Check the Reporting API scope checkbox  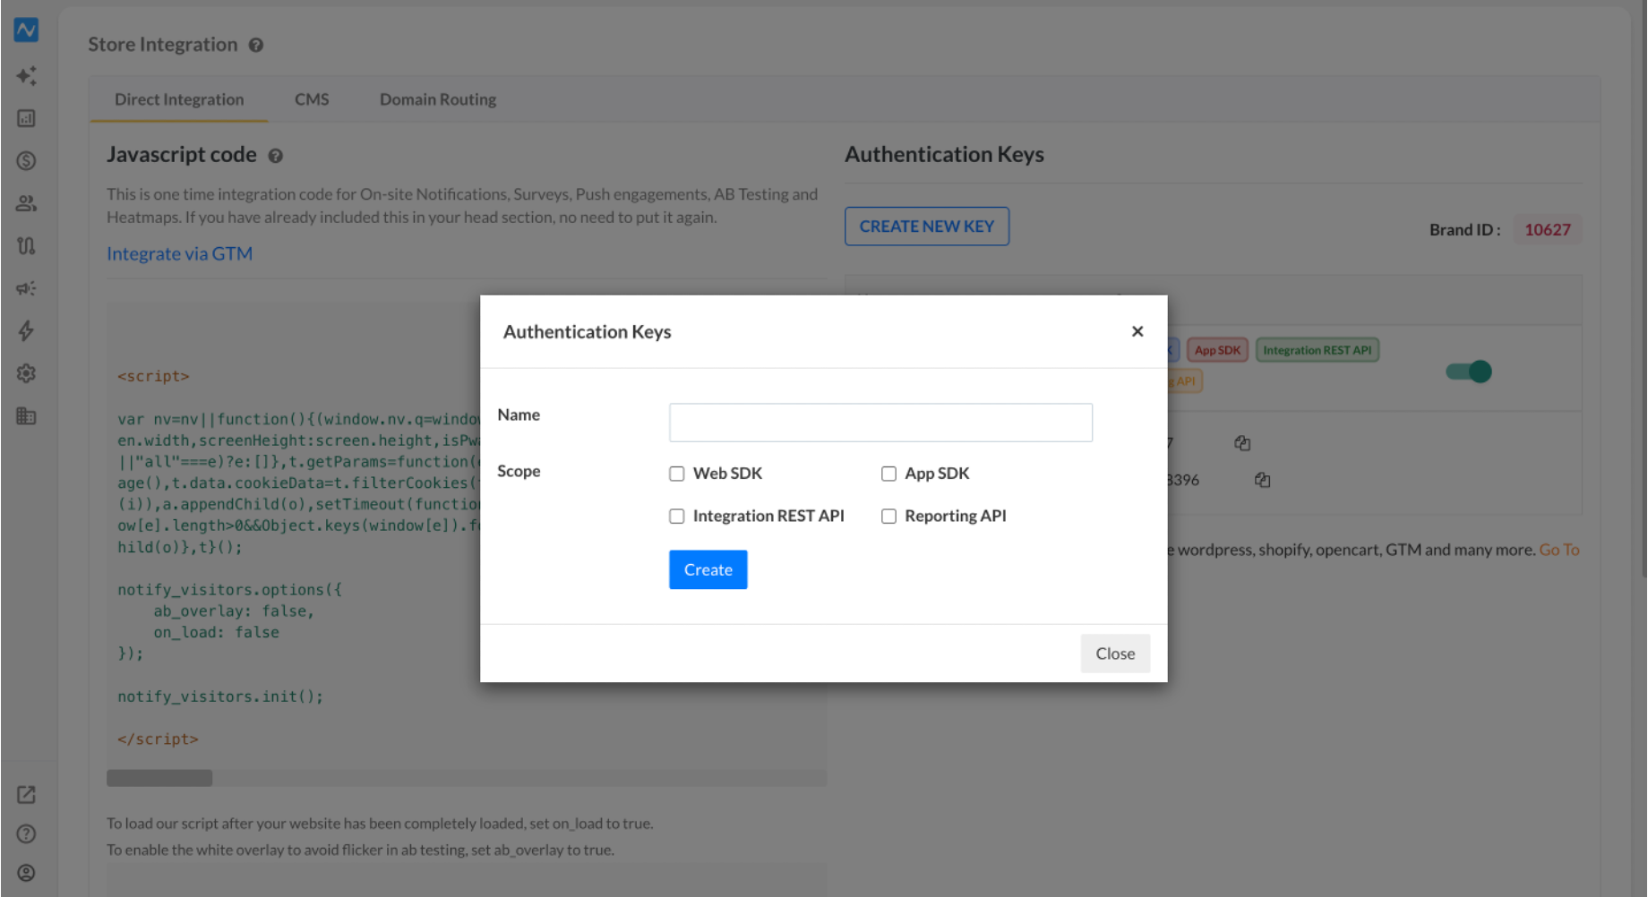(888, 517)
